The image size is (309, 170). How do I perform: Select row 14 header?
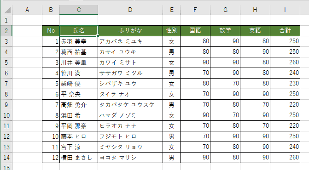6,158
